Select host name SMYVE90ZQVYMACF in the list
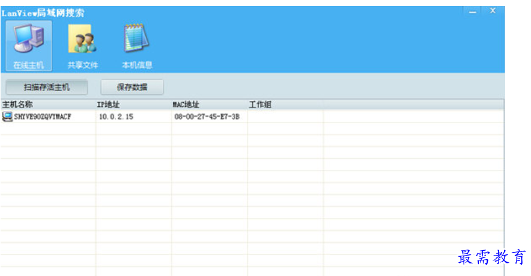 pyautogui.click(x=43, y=117)
